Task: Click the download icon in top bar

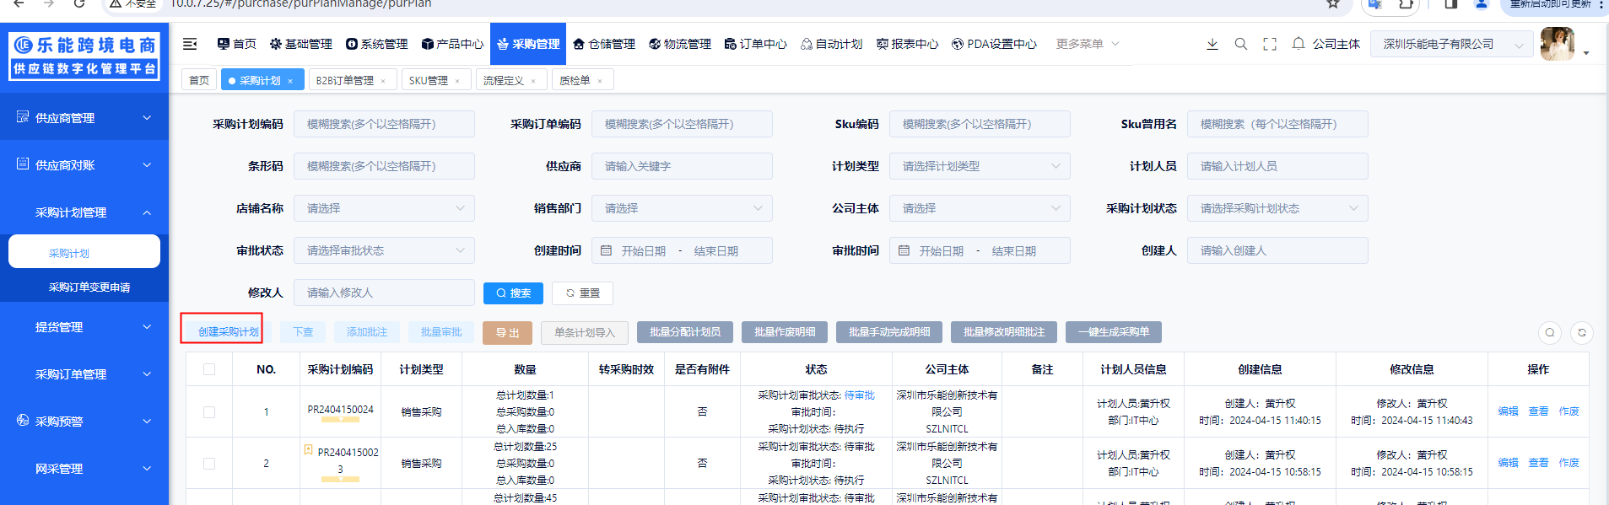Action: click(x=1212, y=44)
